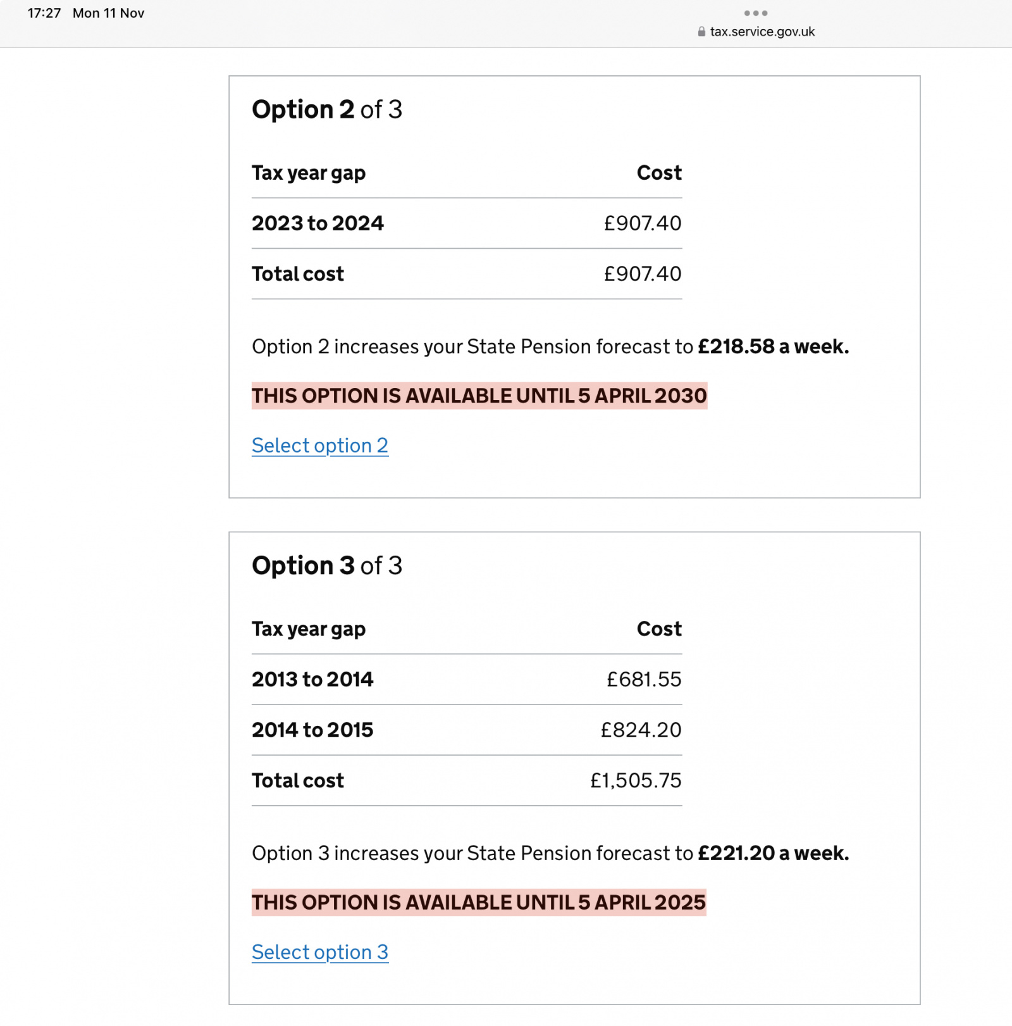Tap the Mon 11 Nov date display

109,13
